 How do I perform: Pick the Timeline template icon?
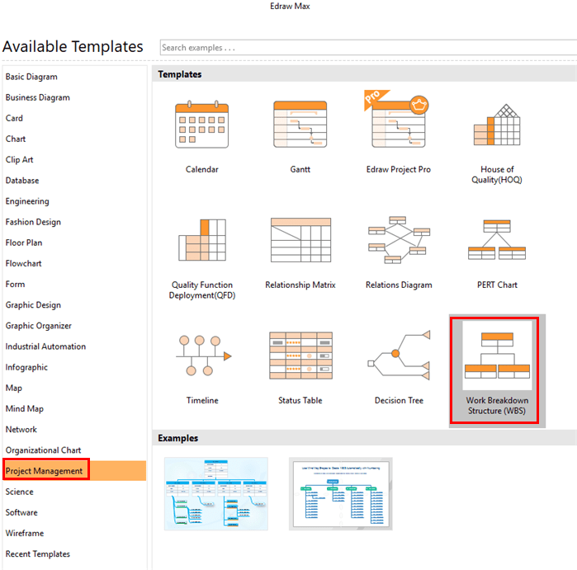tap(204, 356)
